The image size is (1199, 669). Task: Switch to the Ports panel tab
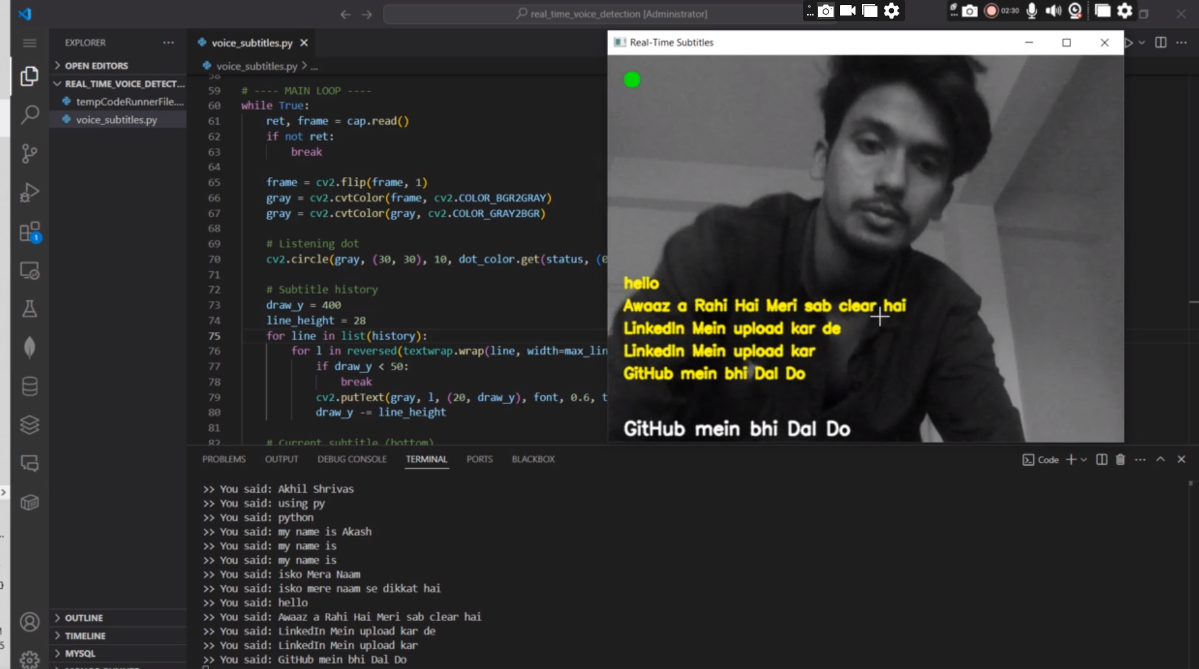(x=480, y=459)
